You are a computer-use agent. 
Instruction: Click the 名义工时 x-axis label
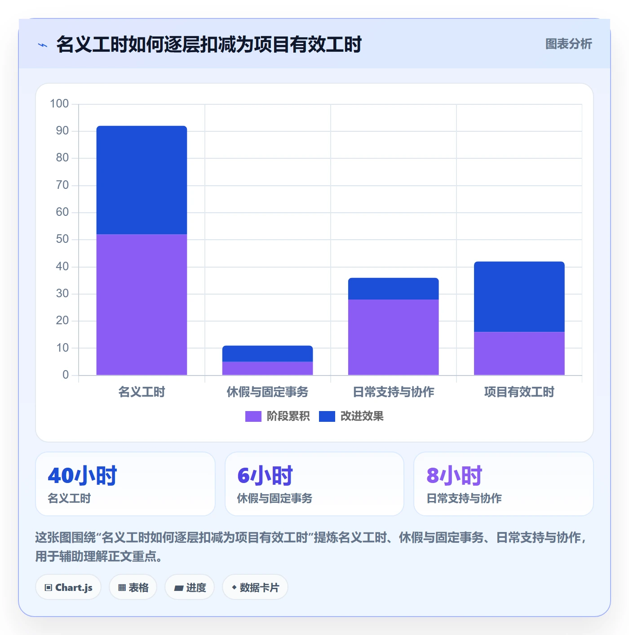[142, 392]
